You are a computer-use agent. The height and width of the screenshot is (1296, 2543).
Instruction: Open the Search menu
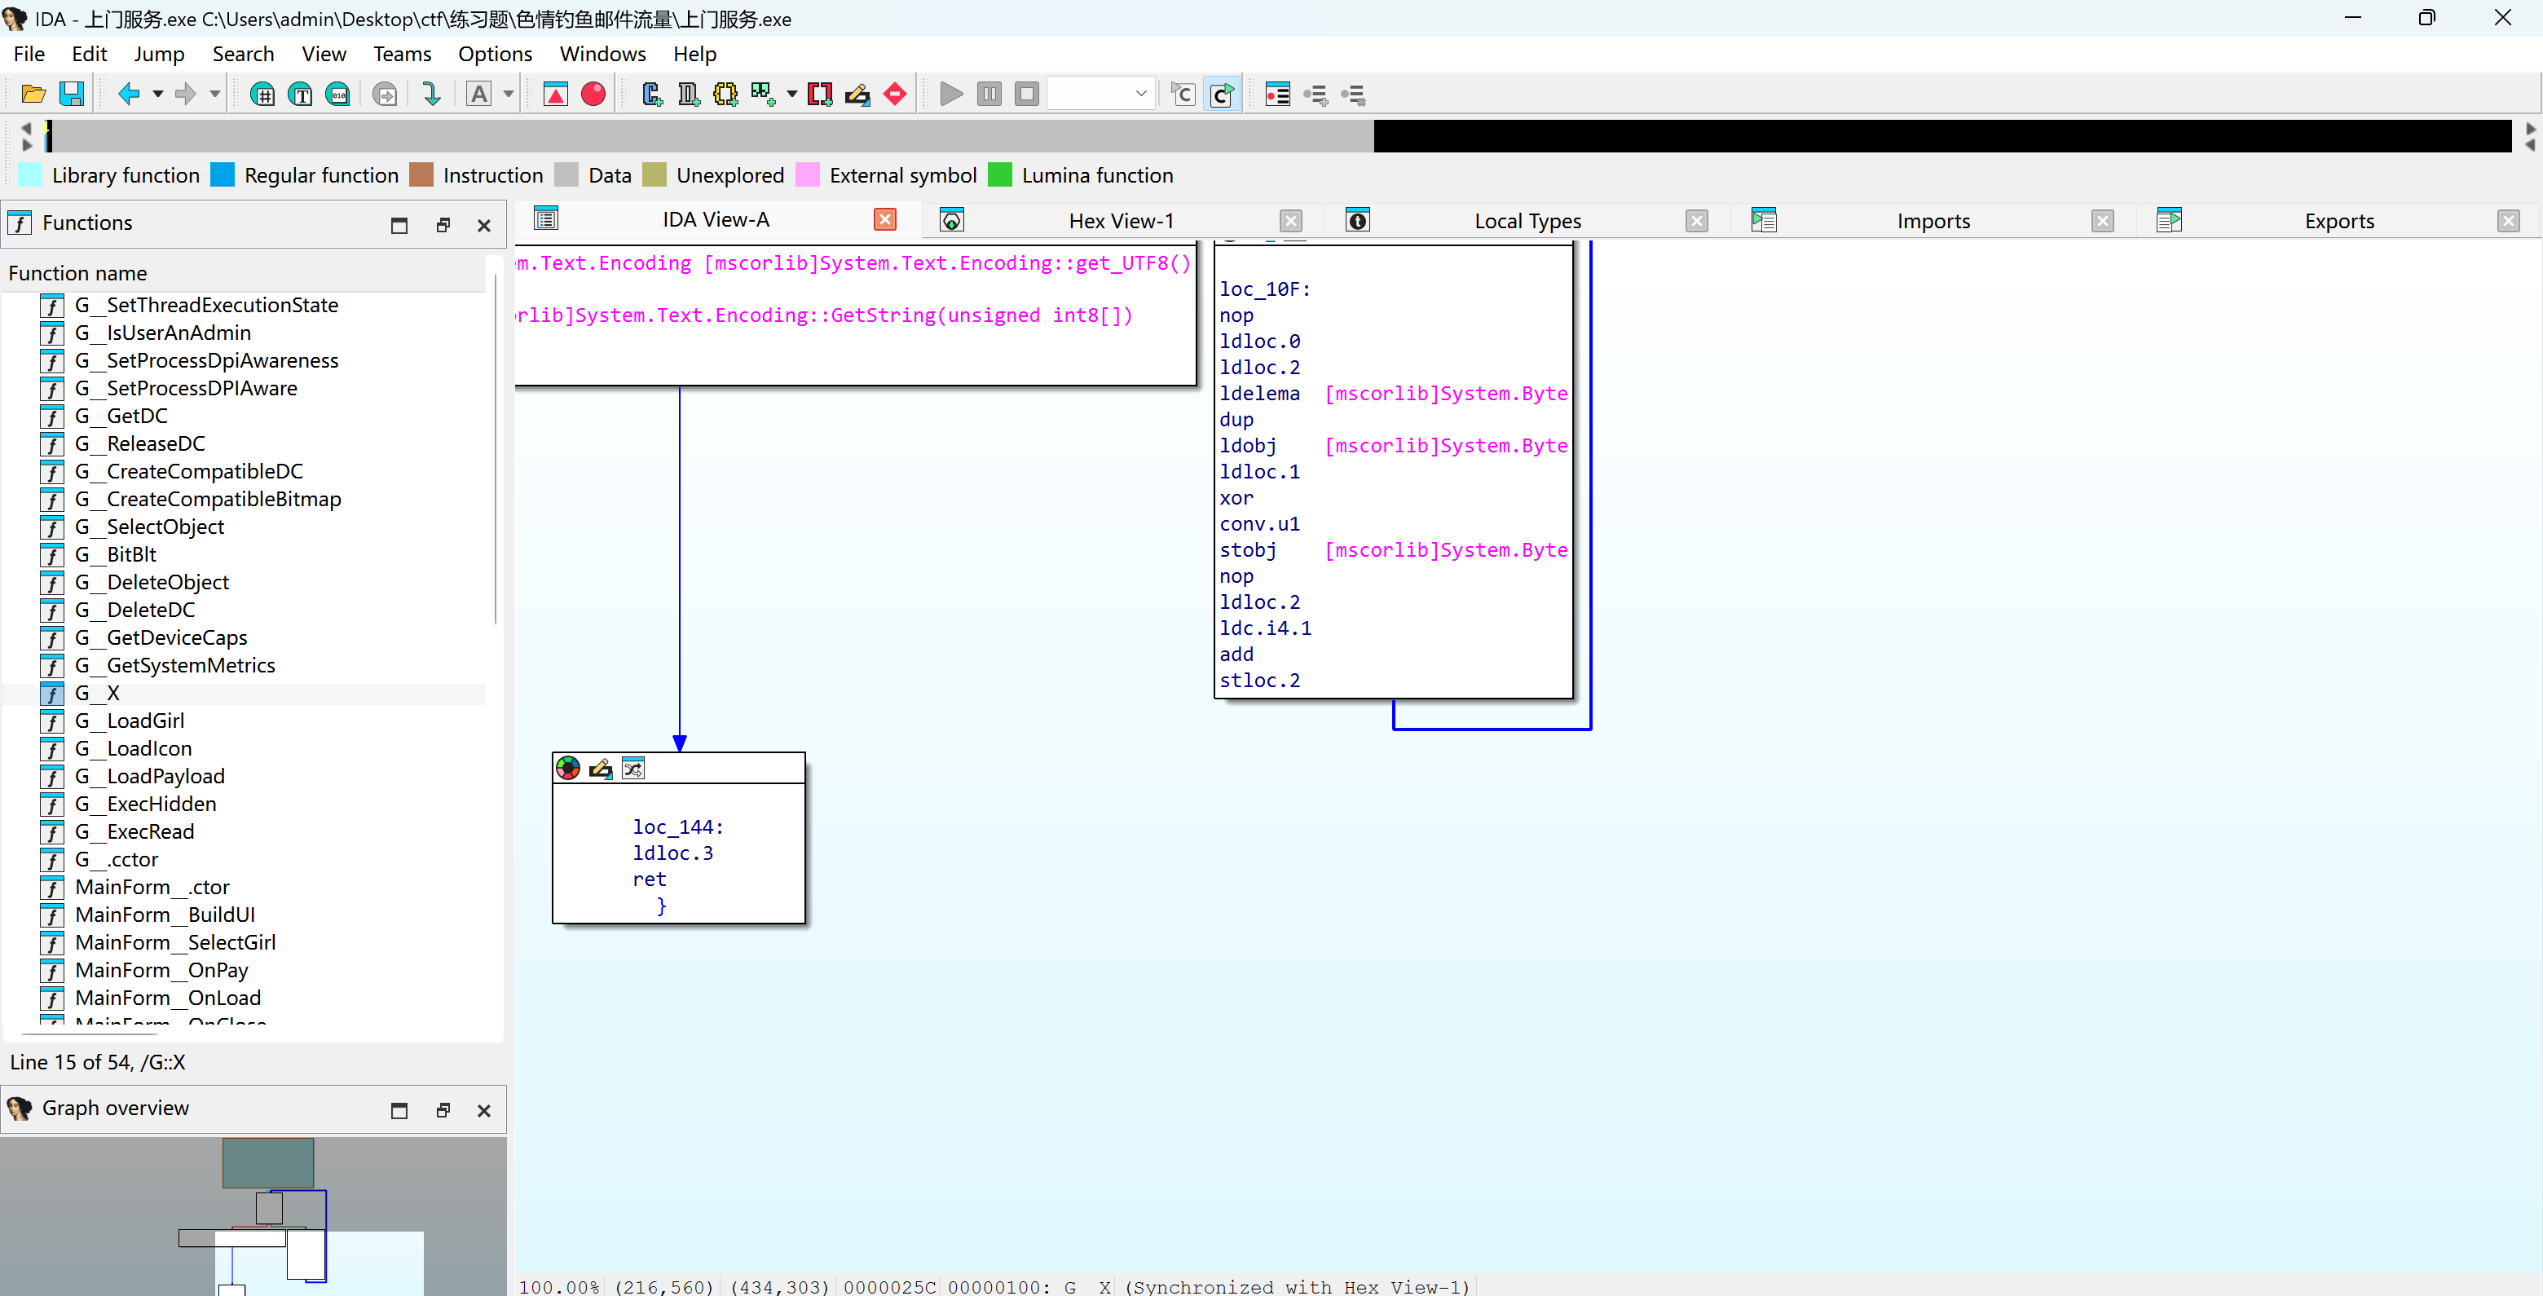(243, 53)
